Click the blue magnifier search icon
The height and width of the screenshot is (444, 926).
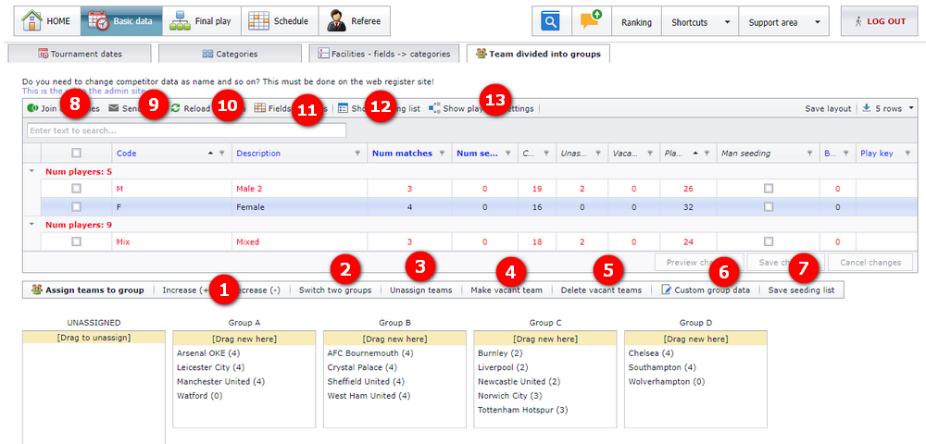551,22
